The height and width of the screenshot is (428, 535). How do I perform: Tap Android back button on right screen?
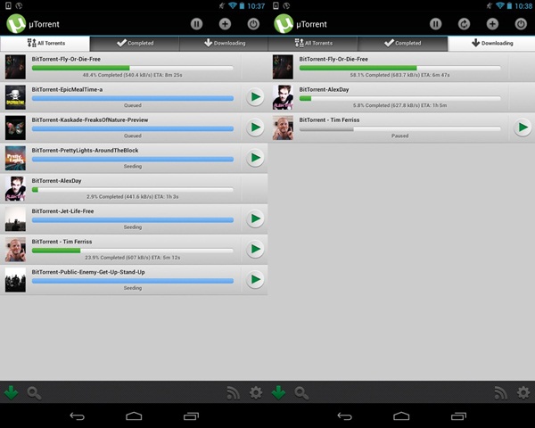tap(344, 416)
